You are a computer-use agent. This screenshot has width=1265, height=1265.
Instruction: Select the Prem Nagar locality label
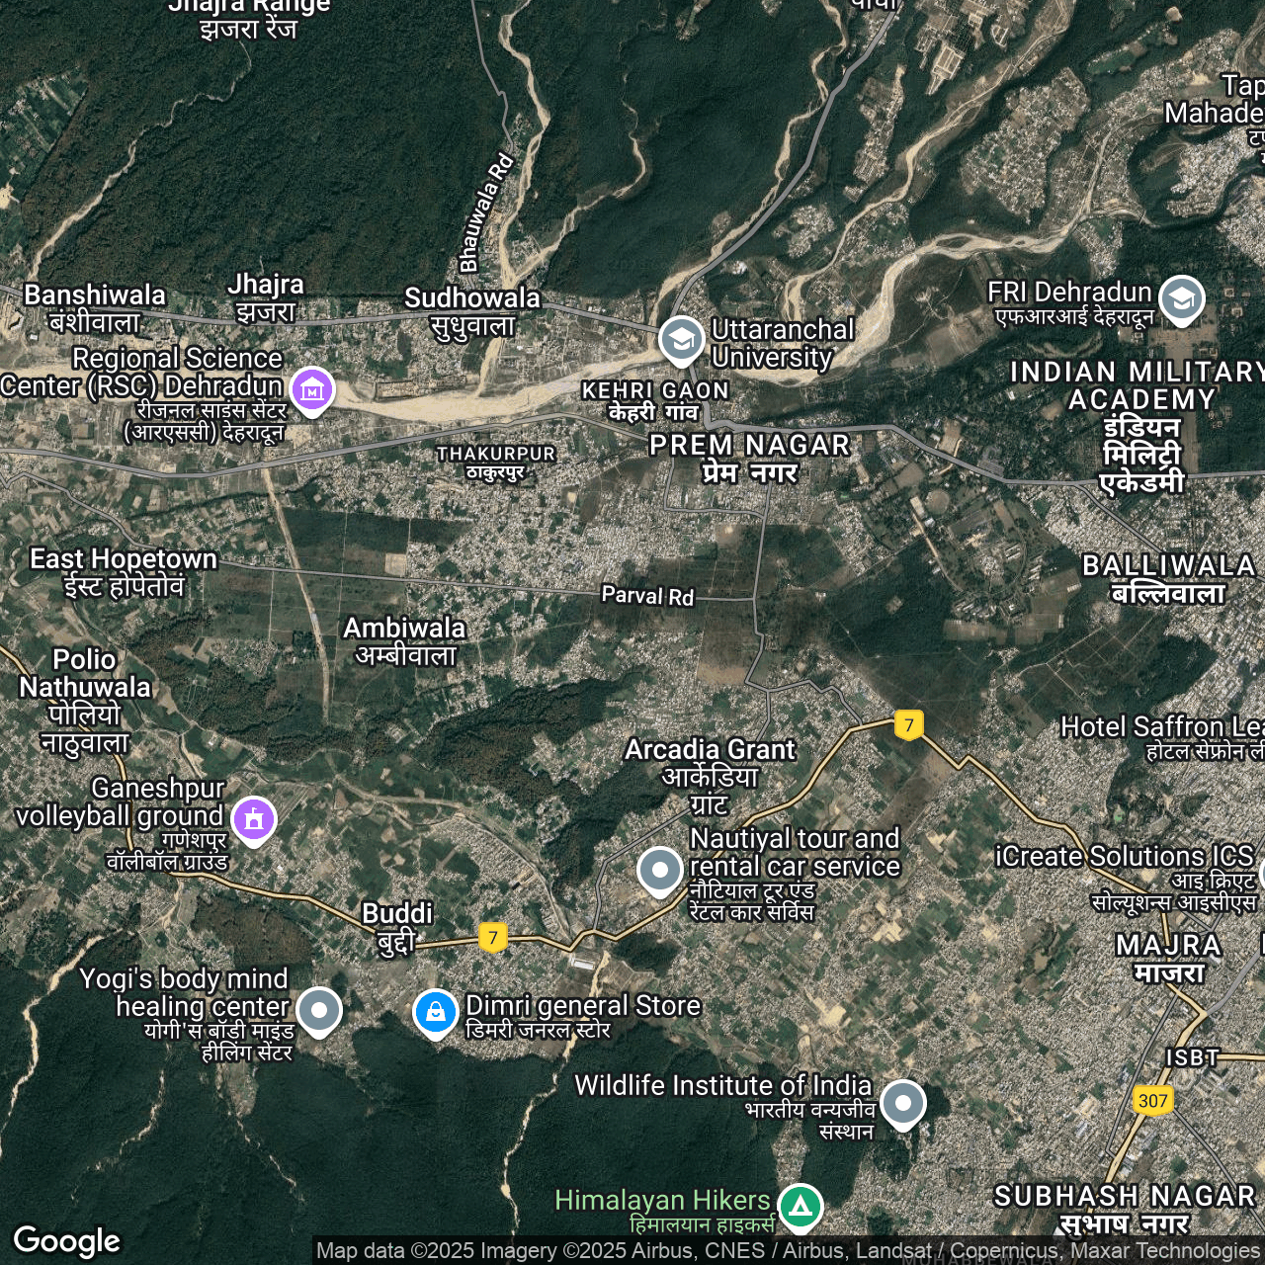pos(749,458)
